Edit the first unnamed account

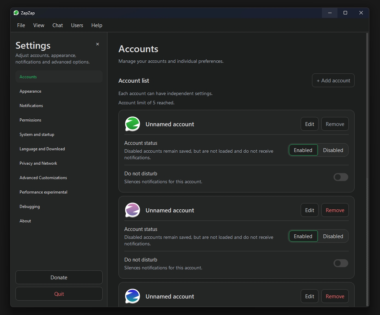[x=310, y=124]
